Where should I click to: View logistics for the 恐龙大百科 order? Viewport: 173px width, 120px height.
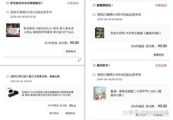coord(159,55)
